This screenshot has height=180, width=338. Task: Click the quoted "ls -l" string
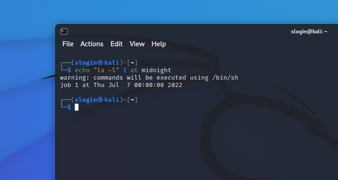106,70
